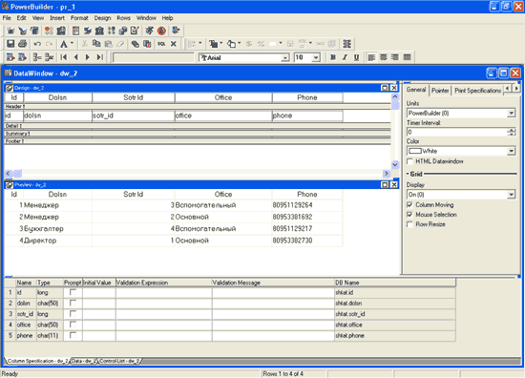Click the Timer Interval input field

457,132
